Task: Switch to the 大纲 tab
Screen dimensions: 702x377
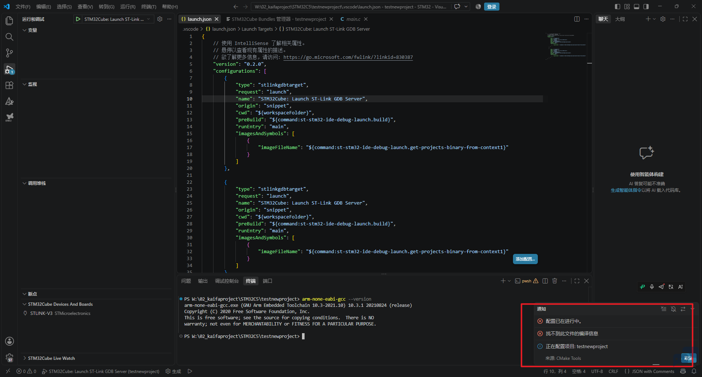Action: 620,19
